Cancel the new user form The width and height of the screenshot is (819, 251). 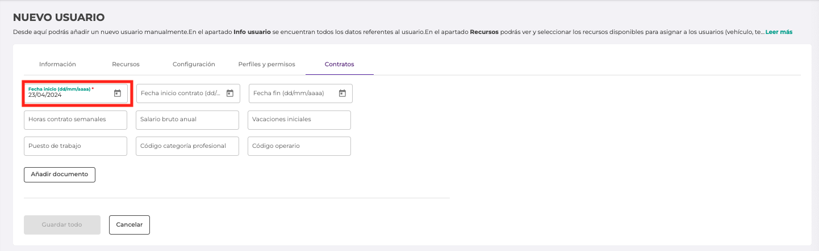pos(129,225)
